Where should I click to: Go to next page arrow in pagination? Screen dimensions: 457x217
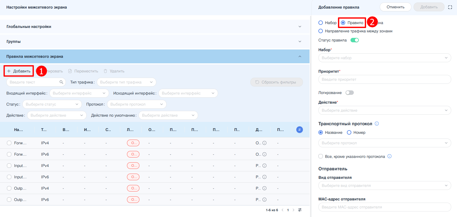pyautogui.click(x=294, y=210)
